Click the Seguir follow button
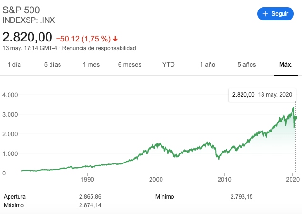This screenshot has height=214, width=302. click(275, 14)
